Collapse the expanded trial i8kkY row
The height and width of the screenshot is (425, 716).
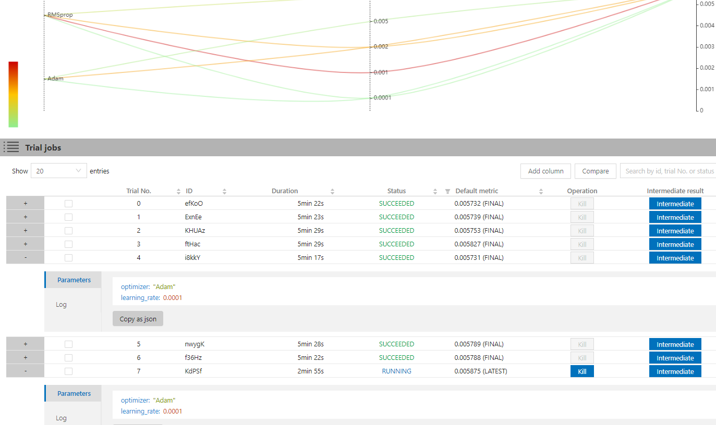[26, 257]
